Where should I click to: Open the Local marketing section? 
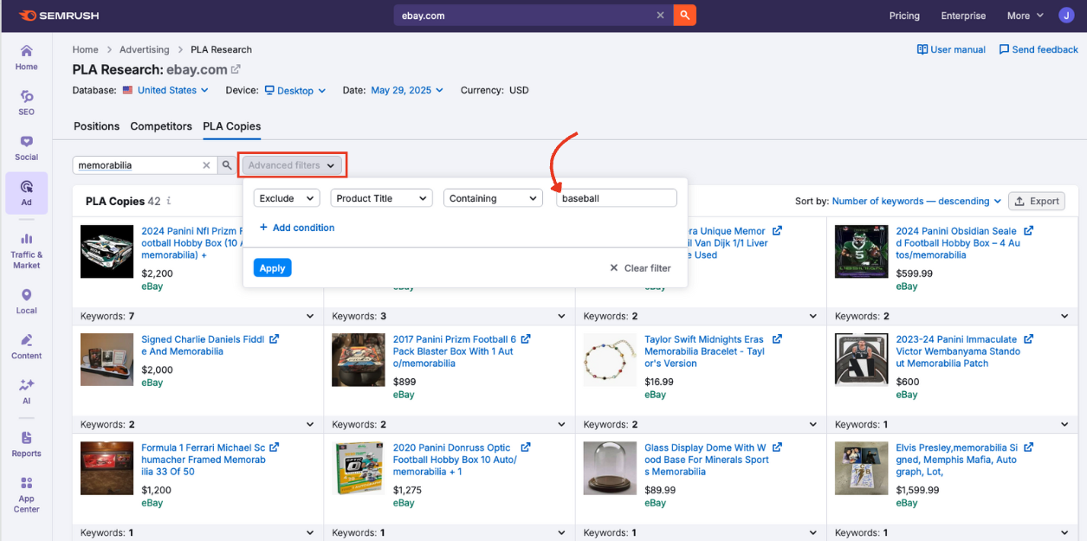pos(26,299)
